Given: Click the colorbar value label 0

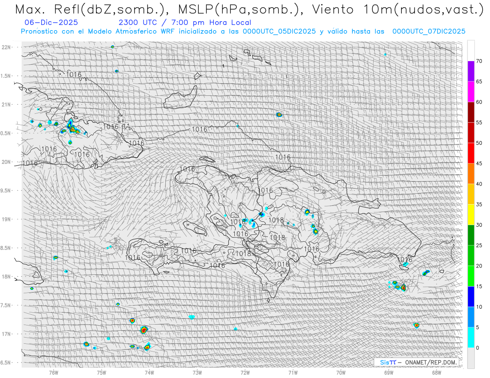Looking at the screenshot, I should coord(477,347).
